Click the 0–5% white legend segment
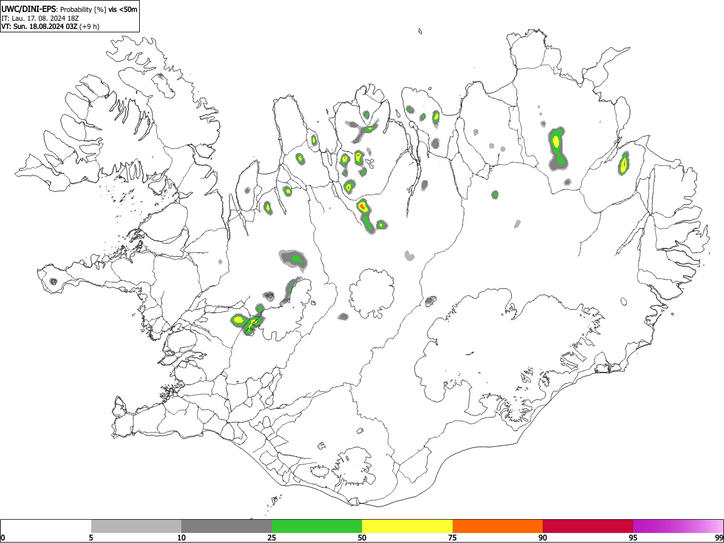Viewport: 724px width, 543px height. [46, 526]
